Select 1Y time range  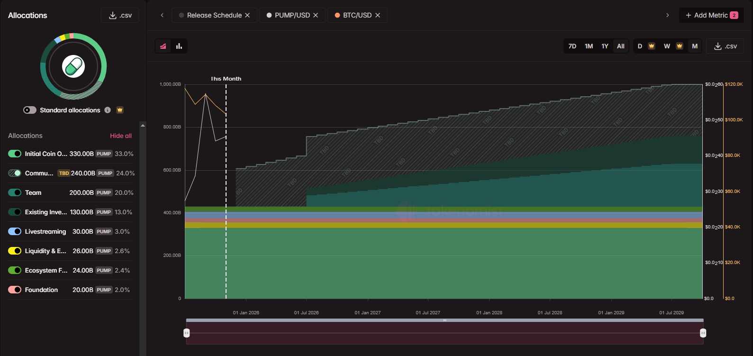coord(605,46)
